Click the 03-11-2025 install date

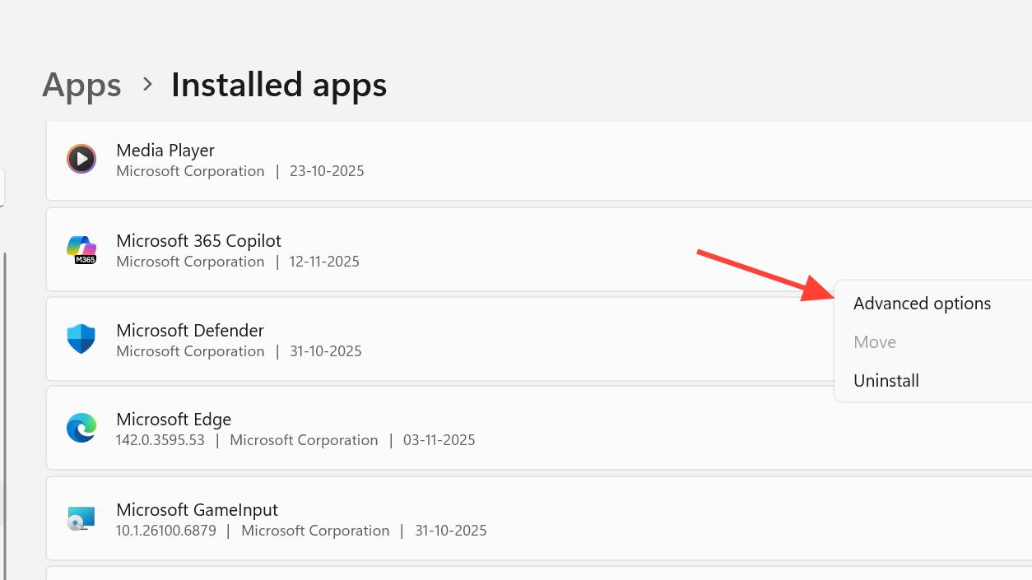(x=439, y=440)
